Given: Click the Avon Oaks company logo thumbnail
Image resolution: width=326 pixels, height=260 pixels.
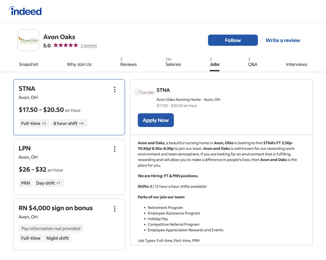Looking at the screenshot, I should click(x=28, y=40).
